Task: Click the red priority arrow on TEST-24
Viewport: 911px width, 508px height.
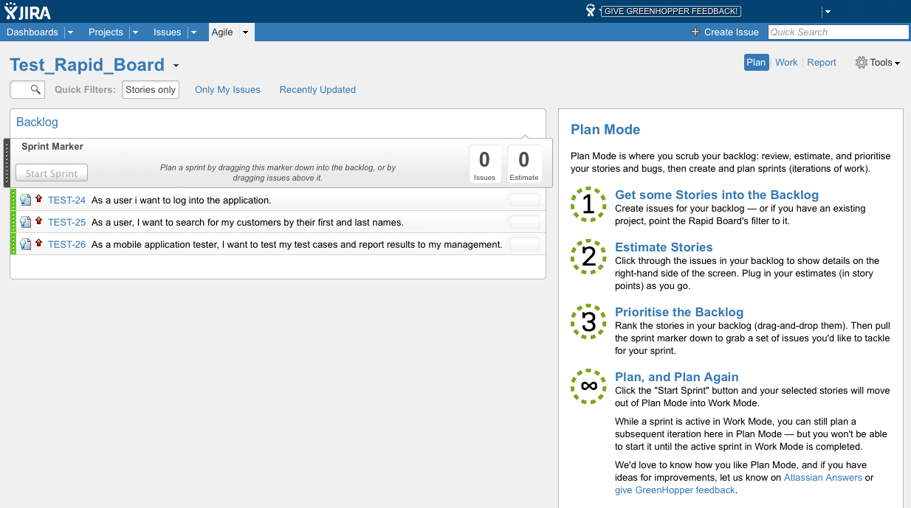Action: 38,199
